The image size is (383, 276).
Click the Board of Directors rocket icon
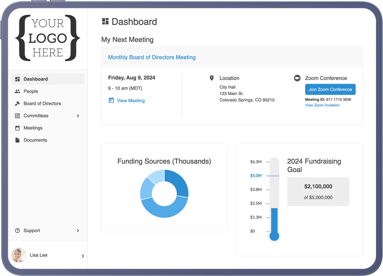point(17,103)
